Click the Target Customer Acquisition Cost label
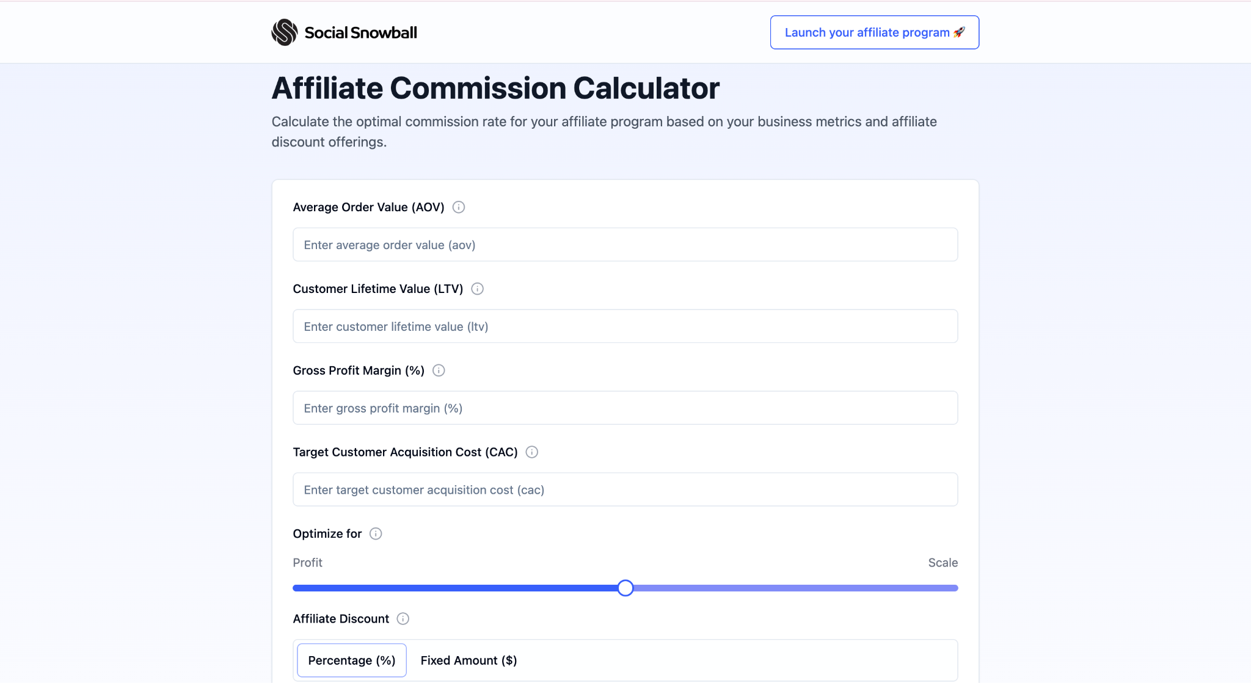This screenshot has width=1251, height=683. (405, 452)
